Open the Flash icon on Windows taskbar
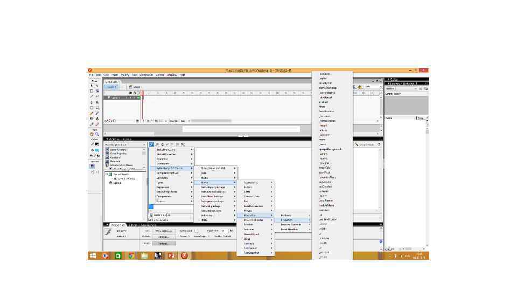The height and width of the screenshot is (291, 517). (x=184, y=255)
